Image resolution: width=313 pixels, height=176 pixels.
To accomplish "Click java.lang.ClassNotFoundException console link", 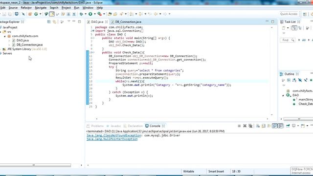I will 114,135.
